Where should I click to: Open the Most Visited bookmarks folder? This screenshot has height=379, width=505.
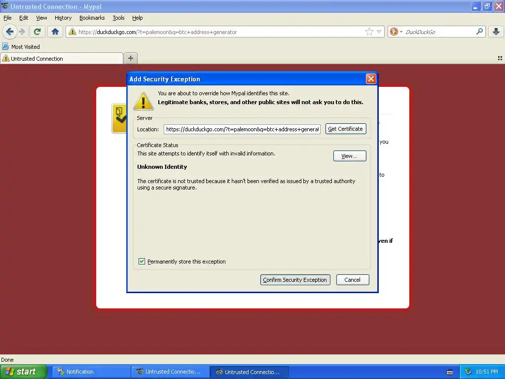coord(21,47)
